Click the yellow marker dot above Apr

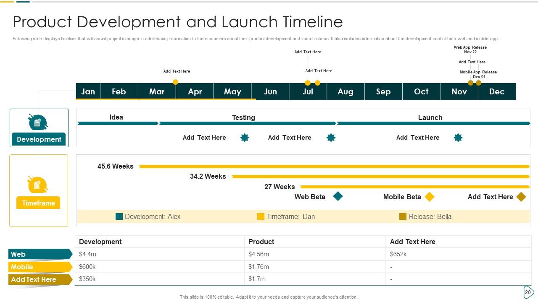click(x=176, y=82)
